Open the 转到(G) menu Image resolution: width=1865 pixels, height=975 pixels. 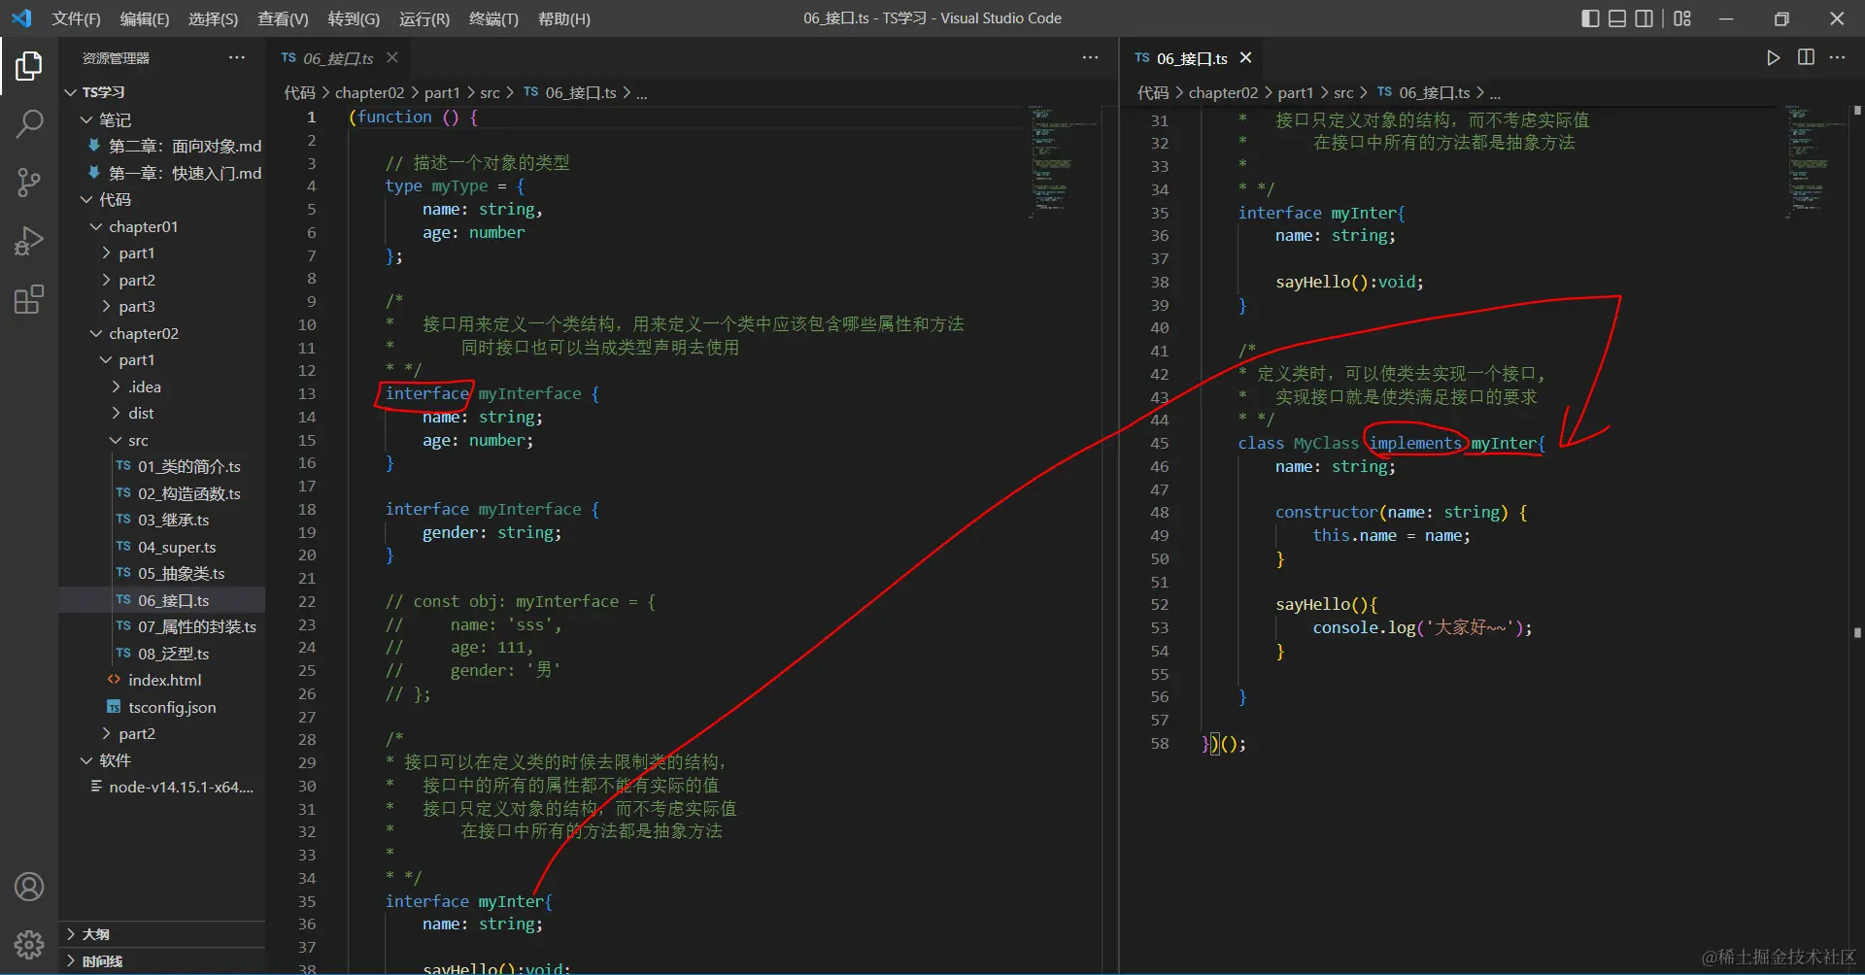point(354,18)
